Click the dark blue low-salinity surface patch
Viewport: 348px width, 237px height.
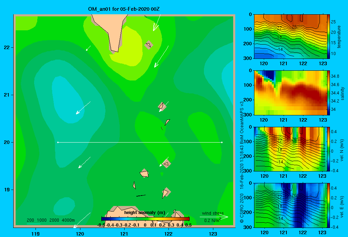tap(269, 75)
